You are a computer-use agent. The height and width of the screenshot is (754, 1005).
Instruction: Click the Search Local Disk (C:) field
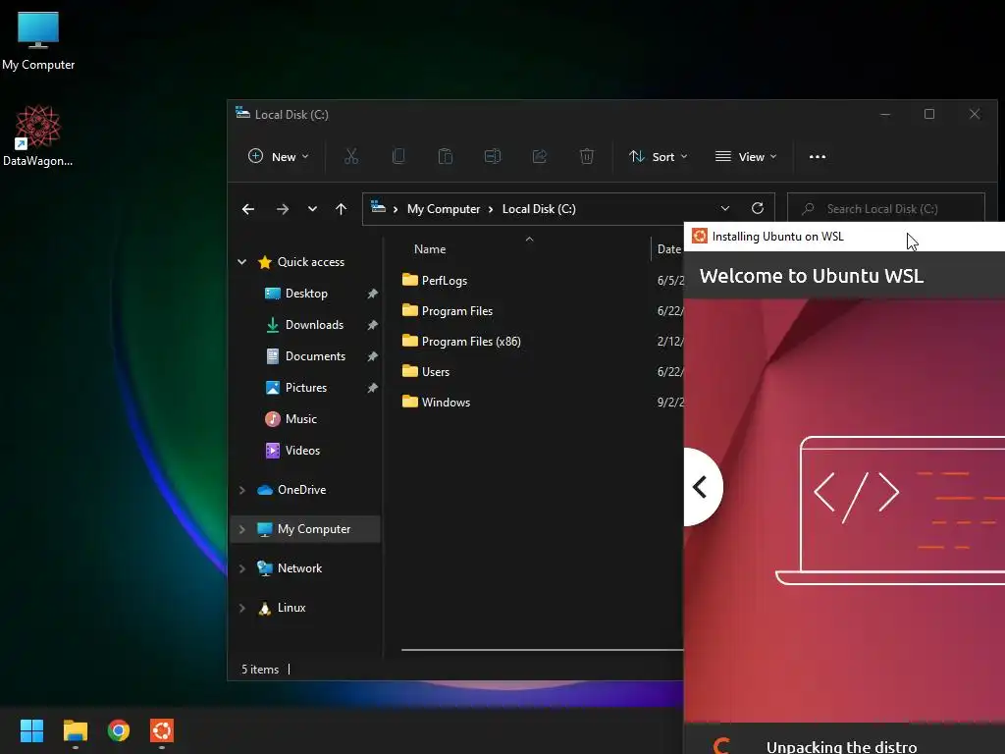pos(886,209)
